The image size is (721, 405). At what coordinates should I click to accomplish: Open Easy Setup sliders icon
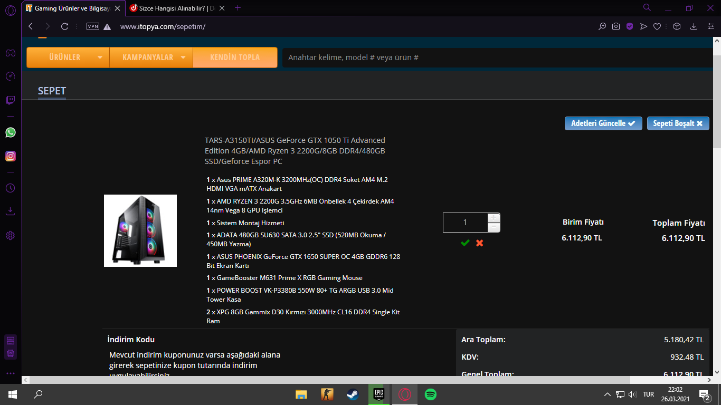[x=710, y=26]
